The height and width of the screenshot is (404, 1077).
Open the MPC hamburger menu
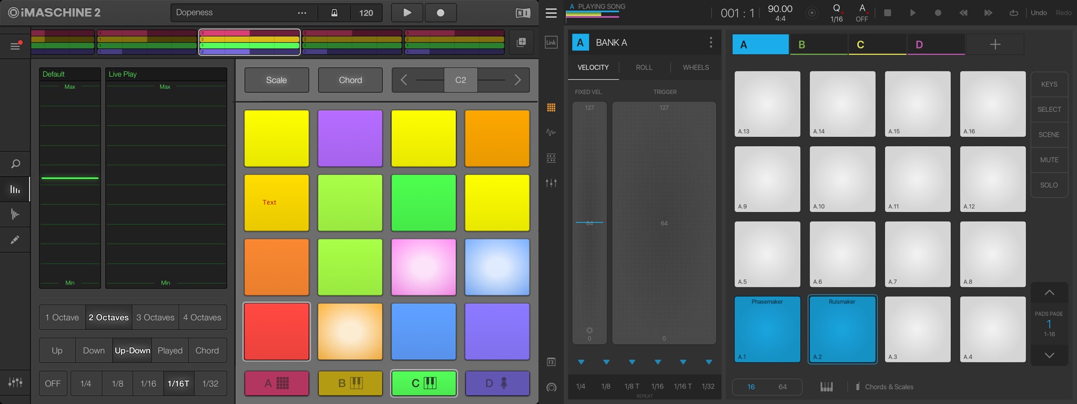point(551,13)
